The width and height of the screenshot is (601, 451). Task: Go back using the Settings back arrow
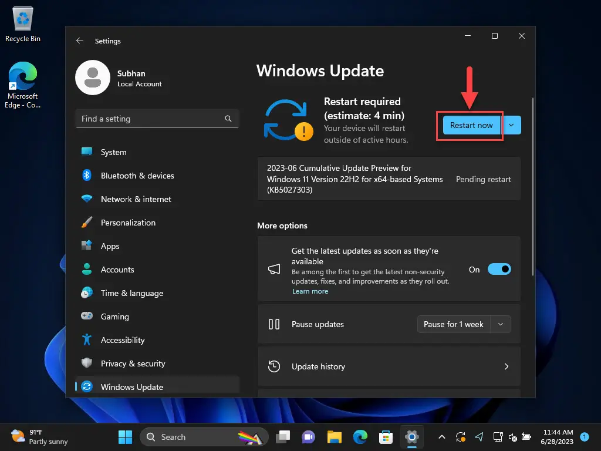pyautogui.click(x=80, y=41)
